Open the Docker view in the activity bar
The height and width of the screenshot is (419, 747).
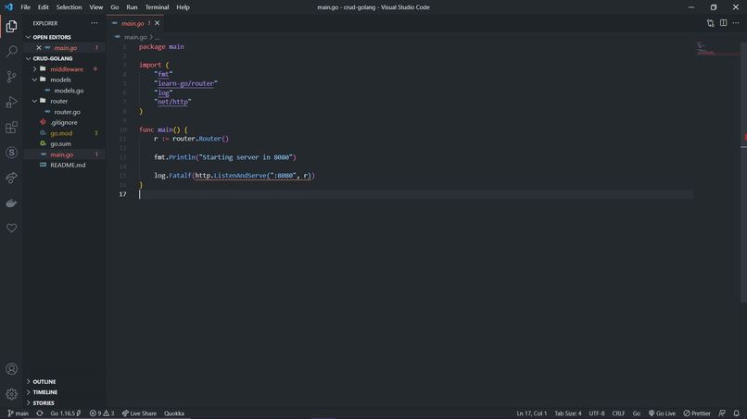click(x=11, y=203)
